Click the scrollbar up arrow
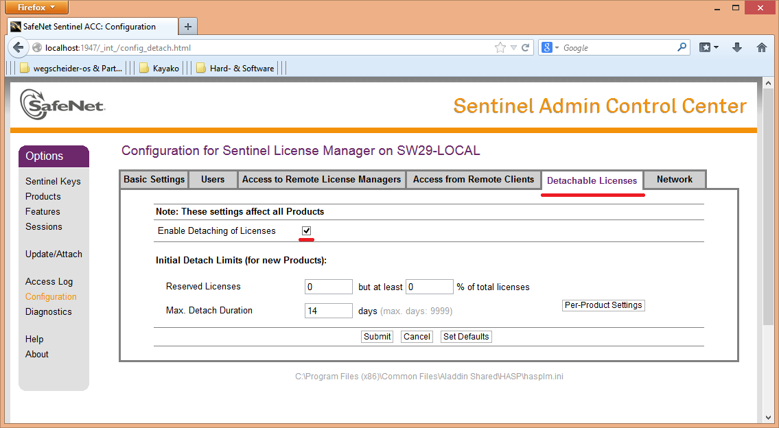 (x=767, y=83)
